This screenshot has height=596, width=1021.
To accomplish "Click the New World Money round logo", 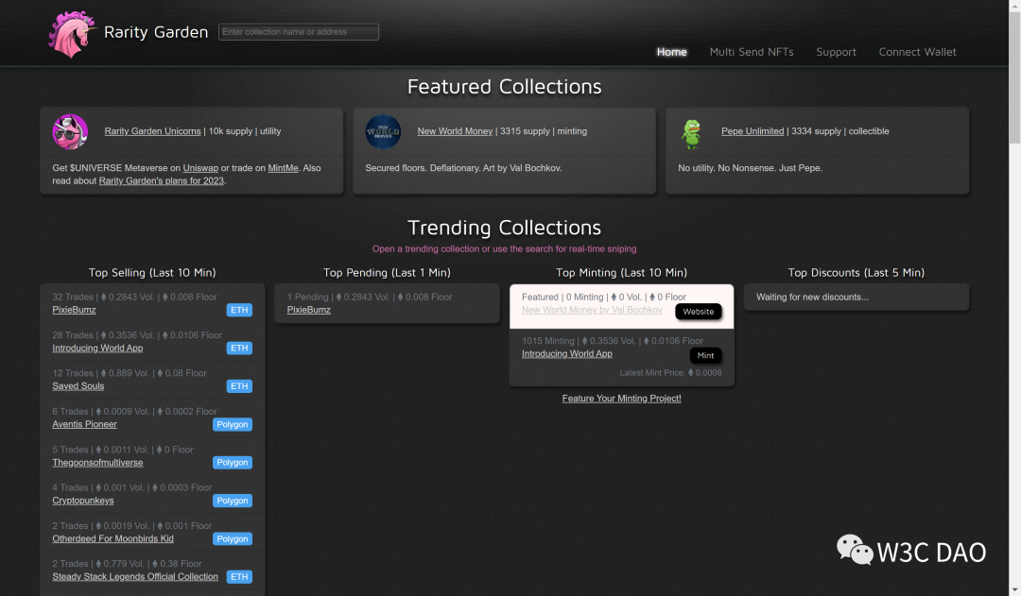I will click(x=383, y=132).
